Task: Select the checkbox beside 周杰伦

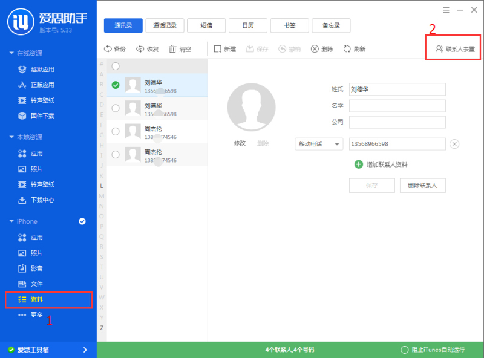Action: pos(115,131)
